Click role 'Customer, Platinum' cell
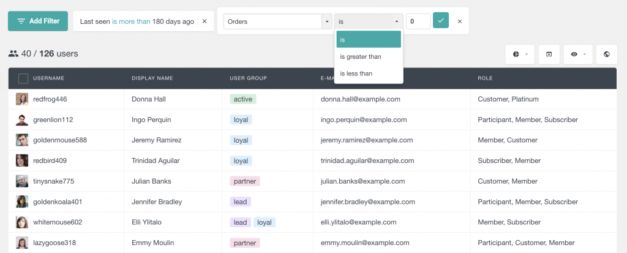 tap(508, 99)
